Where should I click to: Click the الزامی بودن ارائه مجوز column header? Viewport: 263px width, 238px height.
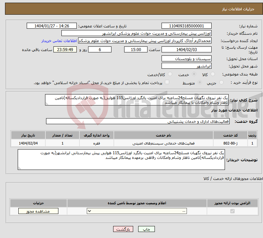pyautogui.click(x=232, y=203)
